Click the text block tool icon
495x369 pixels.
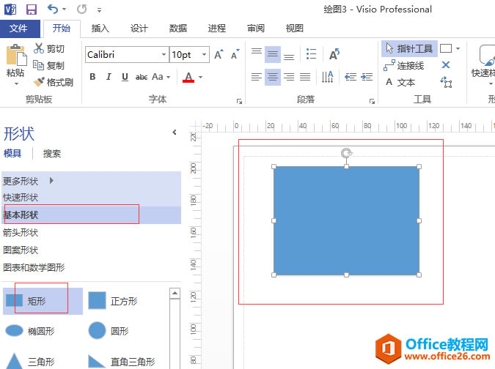446,82
